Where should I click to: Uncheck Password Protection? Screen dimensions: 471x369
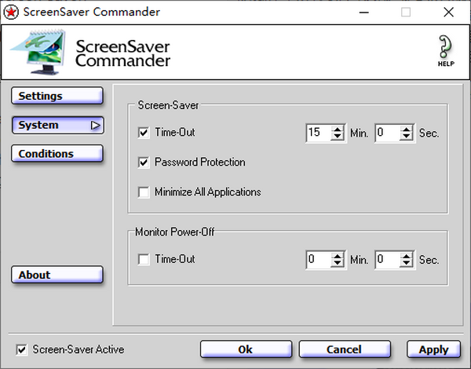pyautogui.click(x=144, y=163)
